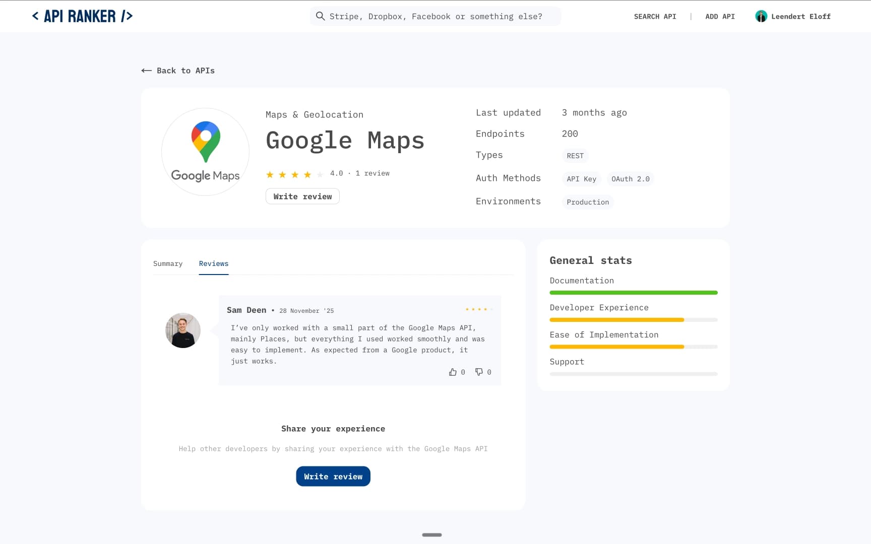This screenshot has width=871, height=544.
Task: Click the Documentation progress bar
Action: (x=633, y=293)
